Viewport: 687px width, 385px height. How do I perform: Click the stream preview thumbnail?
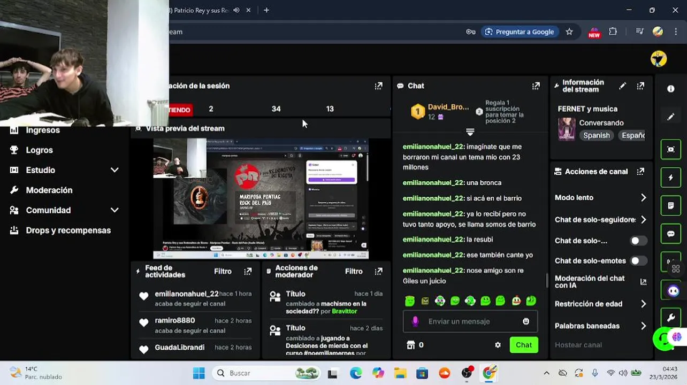point(261,199)
